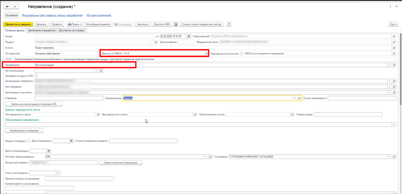Expand the Специализация dropdown list

[x=295, y=98]
